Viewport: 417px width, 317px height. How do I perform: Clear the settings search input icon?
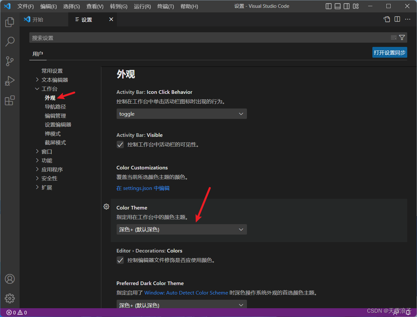[x=394, y=37]
